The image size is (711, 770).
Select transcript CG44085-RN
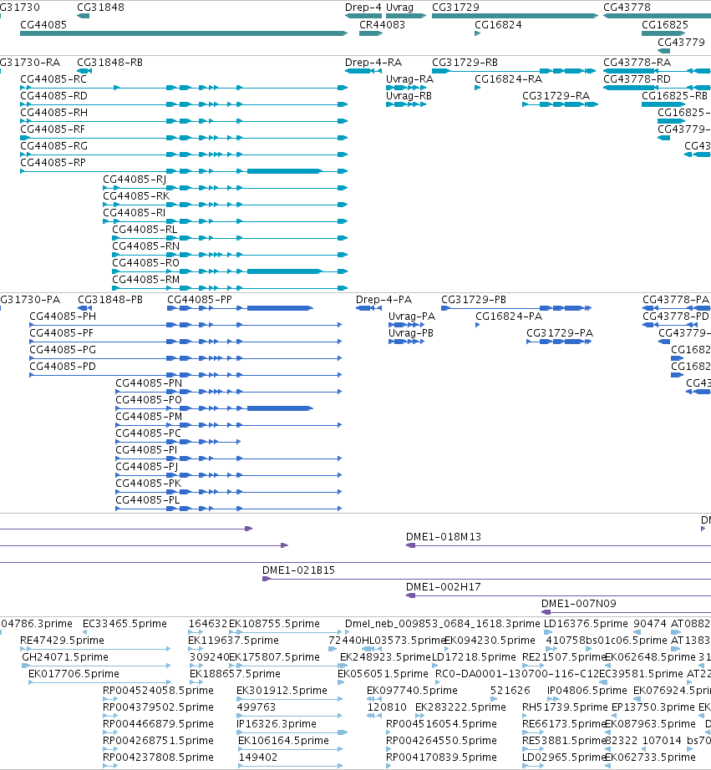pyautogui.click(x=146, y=246)
